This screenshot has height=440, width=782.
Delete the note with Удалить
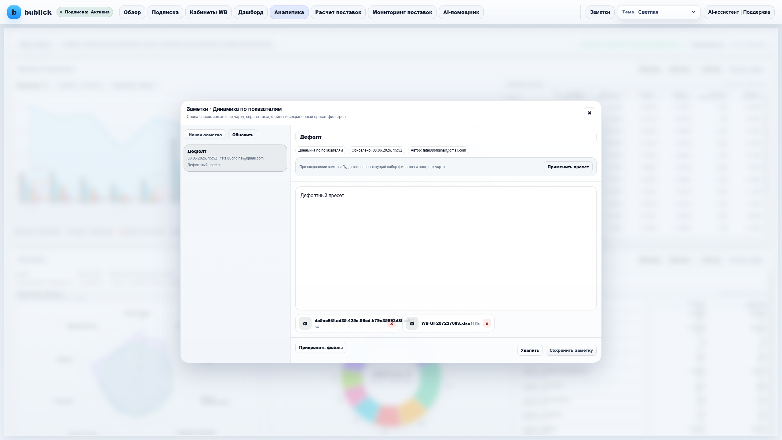pyautogui.click(x=530, y=350)
